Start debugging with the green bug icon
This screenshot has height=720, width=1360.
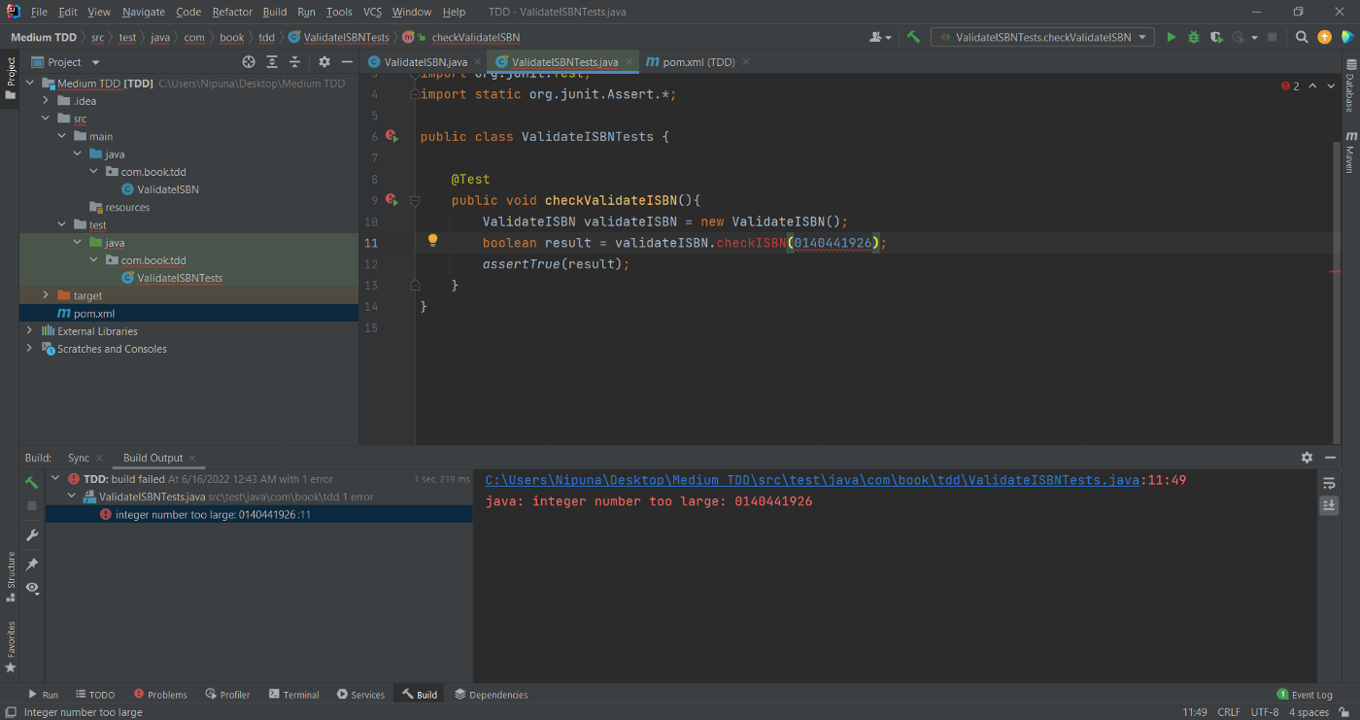point(1193,37)
